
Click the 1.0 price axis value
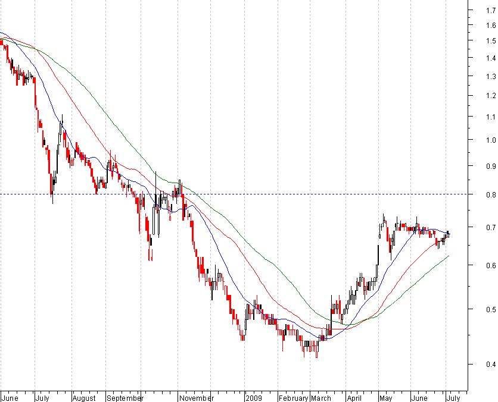(491, 140)
